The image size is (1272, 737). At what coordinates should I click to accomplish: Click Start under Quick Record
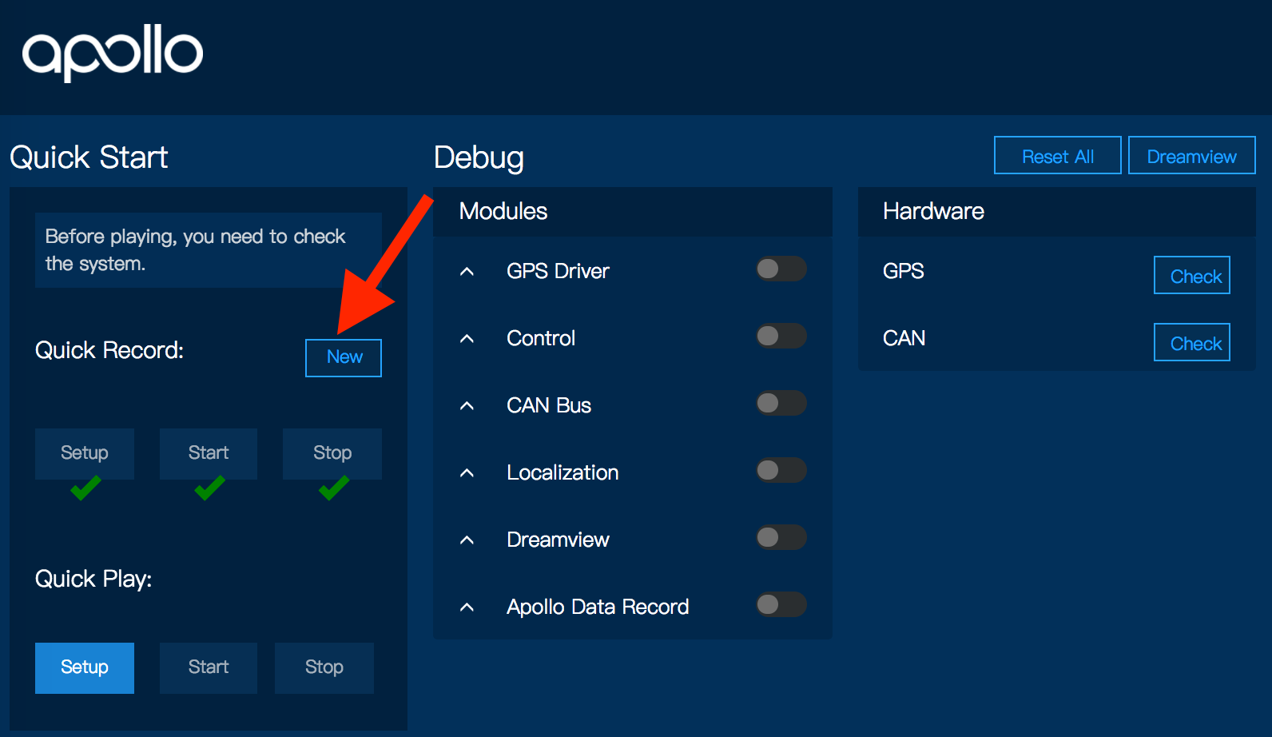pyautogui.click(x=209, y=453)
